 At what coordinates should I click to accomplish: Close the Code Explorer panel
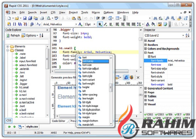pyautogui.click(x=47, y=30)
